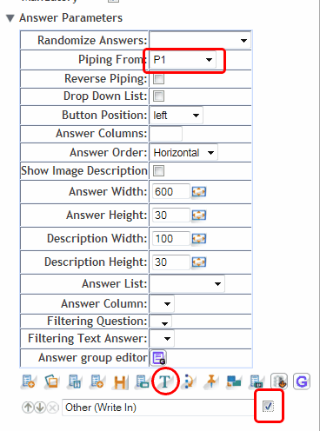Click the purple G icon
This screenshot has height=431, width=320.
(x=302, y=381)
